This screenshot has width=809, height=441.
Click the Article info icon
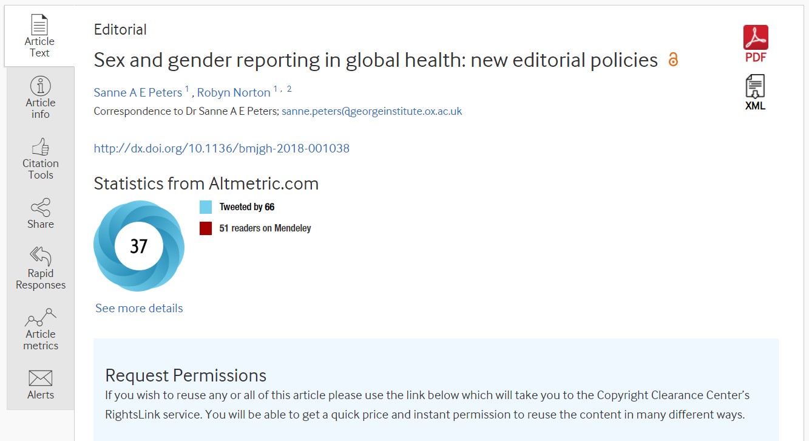coord(41,86)
